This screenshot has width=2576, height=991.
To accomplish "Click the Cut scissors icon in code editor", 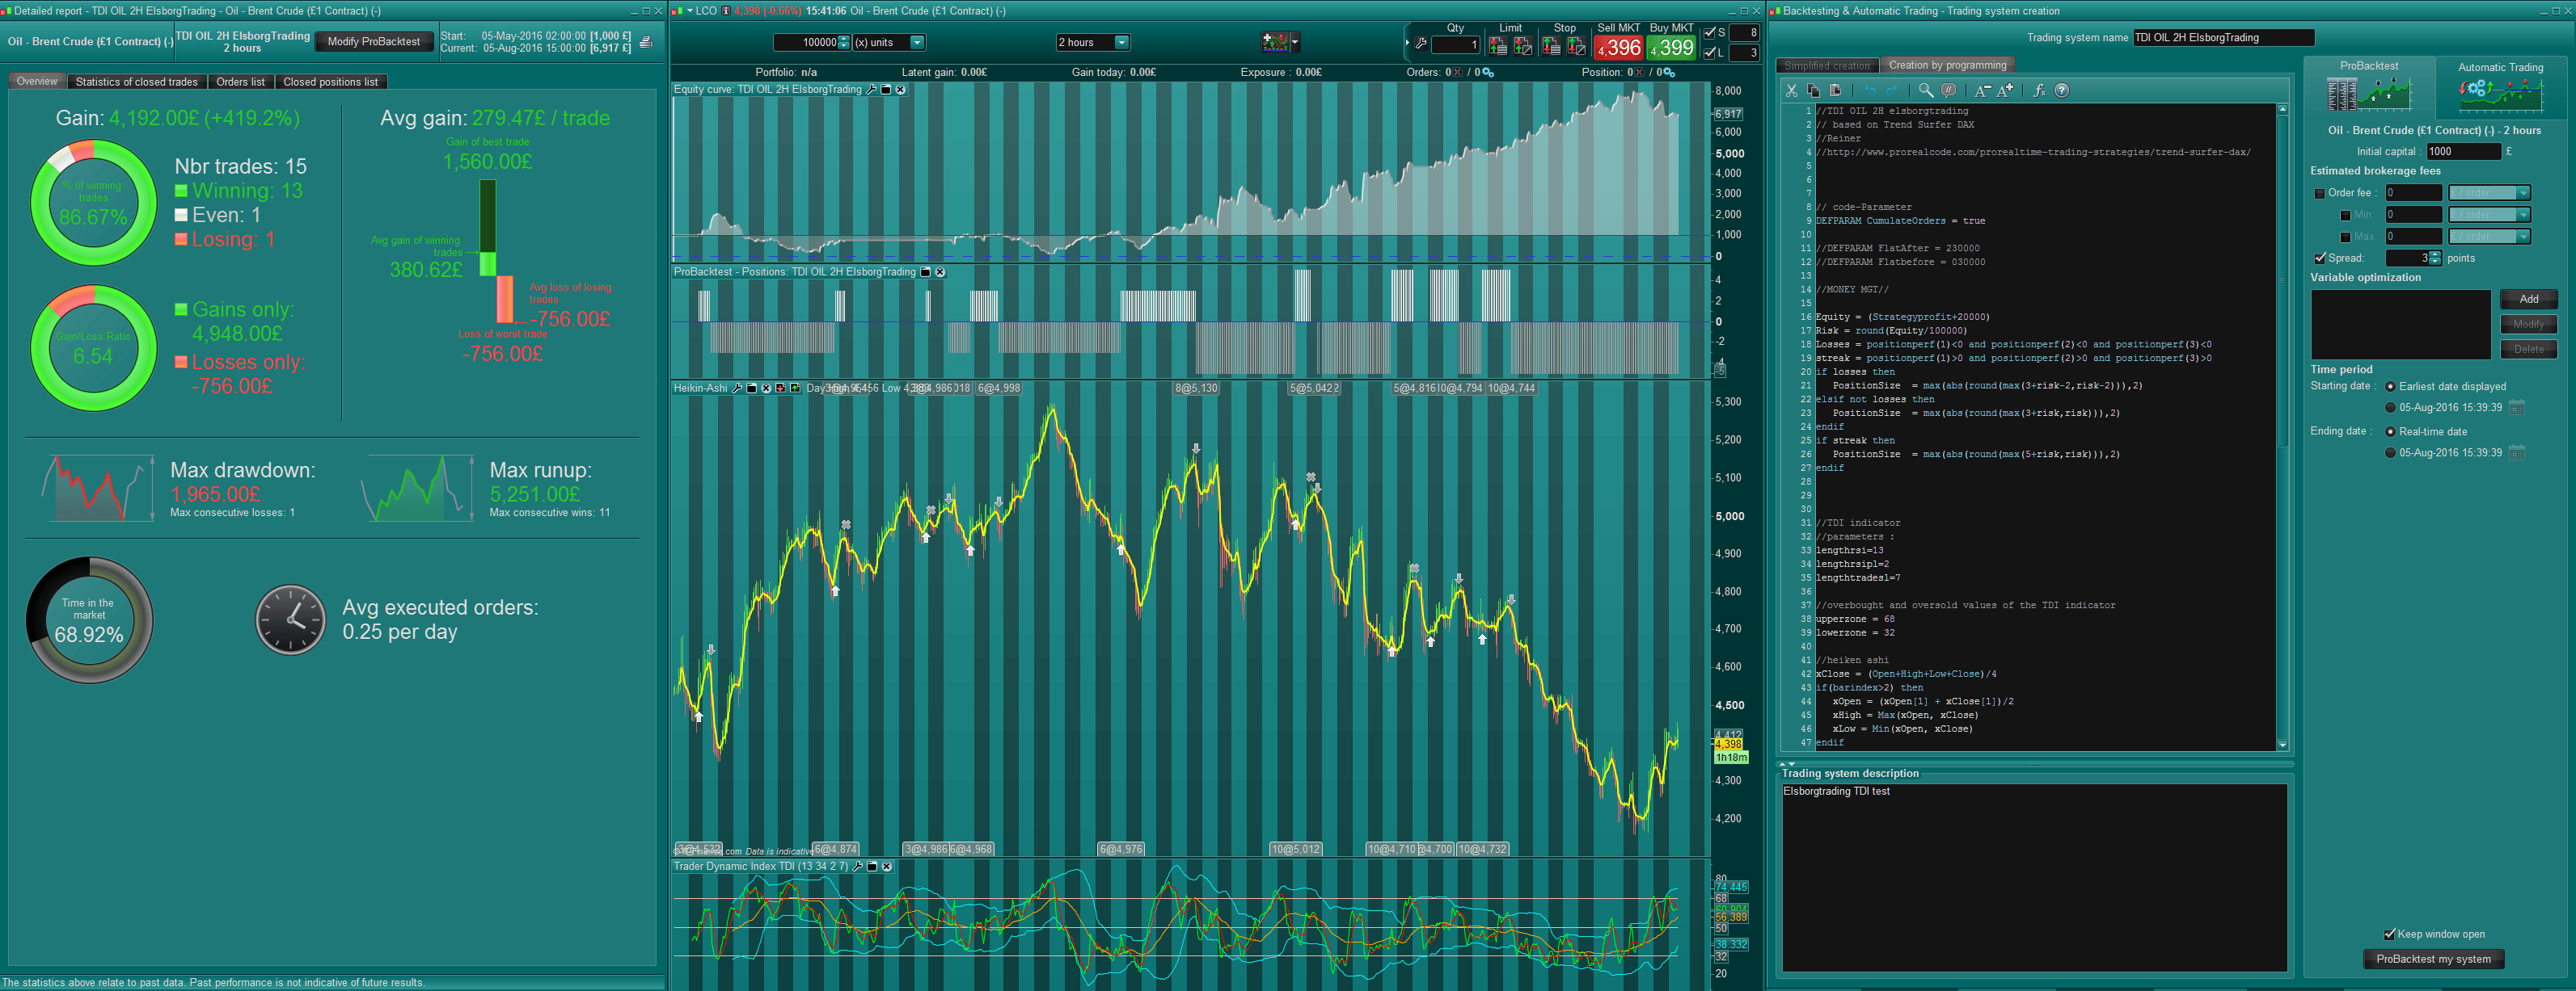I will pos(1792,91).
